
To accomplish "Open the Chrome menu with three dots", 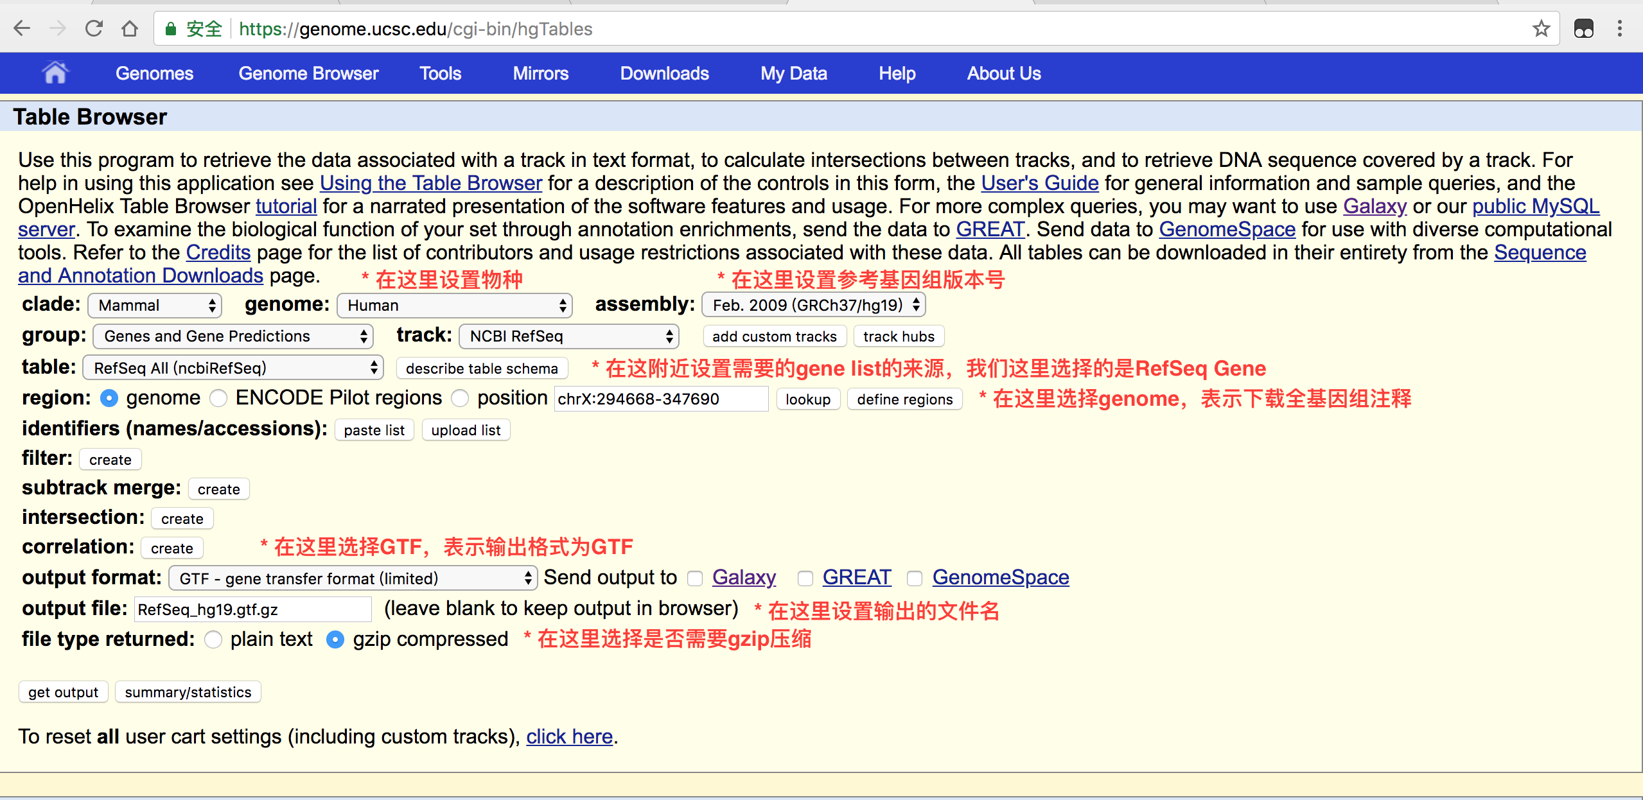I will click(1621, 28).
